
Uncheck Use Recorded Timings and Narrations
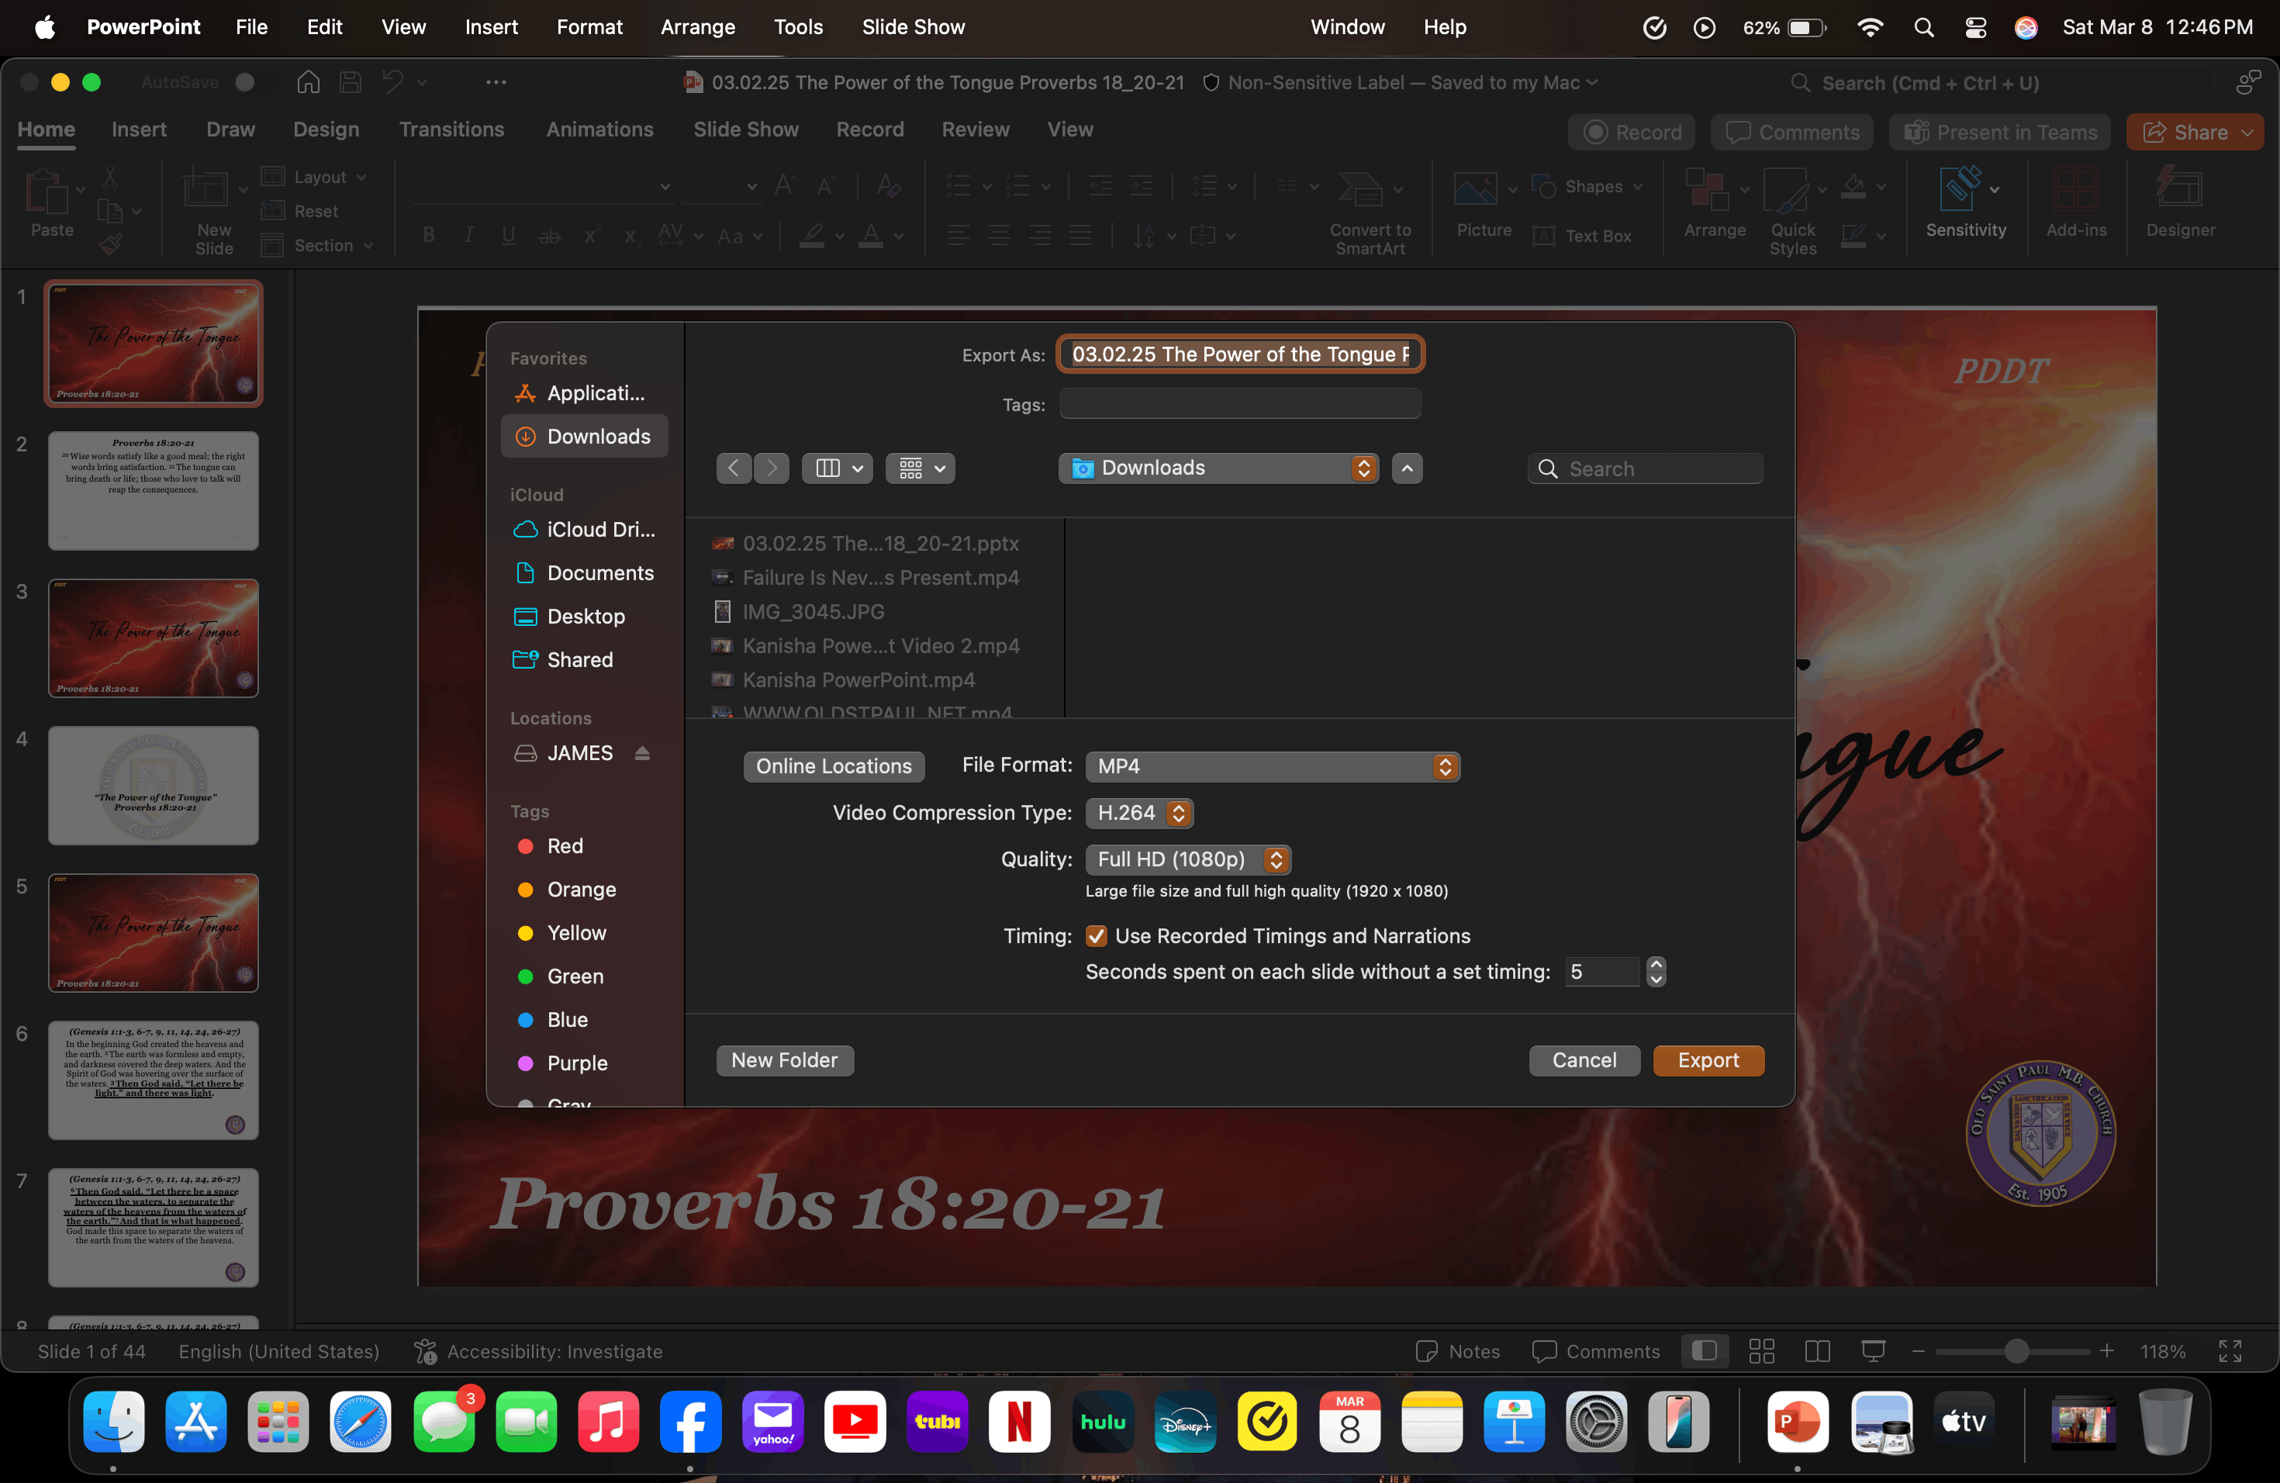tap(1097, 936)
